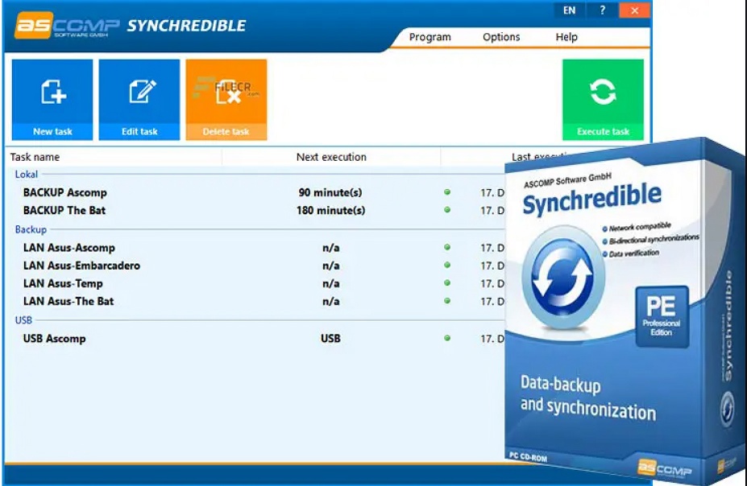Click the help question mark icon
The image size is (747, 486).
coord(603,10)
